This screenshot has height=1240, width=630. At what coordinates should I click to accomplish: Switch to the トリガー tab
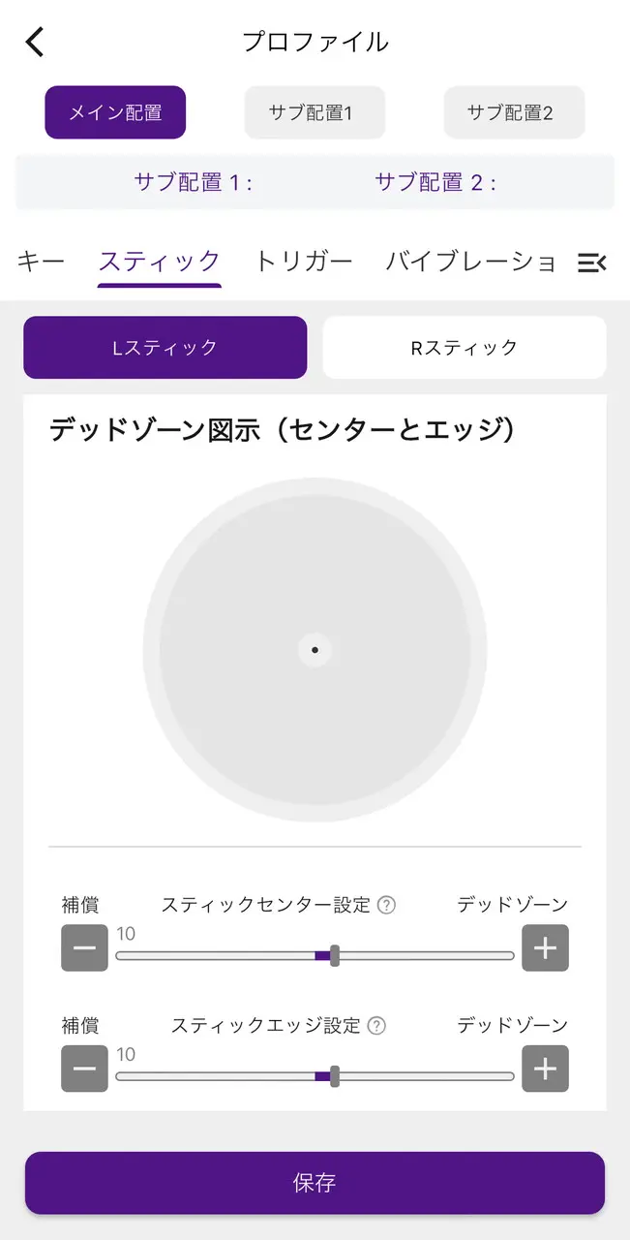304,262
